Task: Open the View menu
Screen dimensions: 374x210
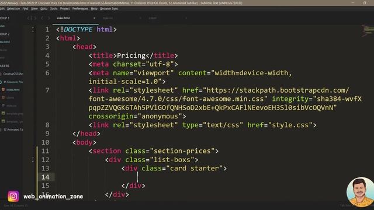Action: tap(34, 9)
